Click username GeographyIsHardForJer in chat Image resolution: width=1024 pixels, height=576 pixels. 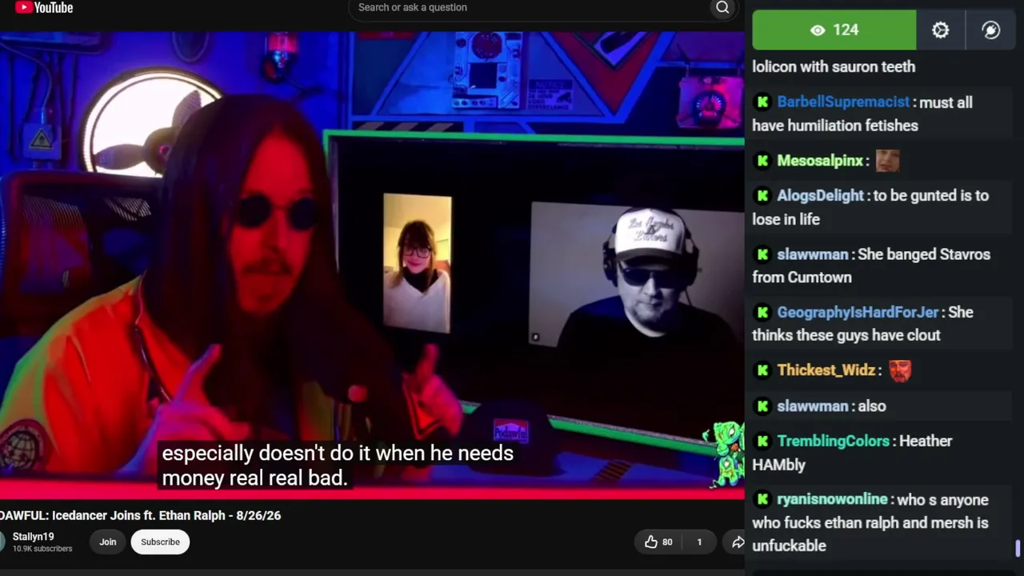coord(858,312)
